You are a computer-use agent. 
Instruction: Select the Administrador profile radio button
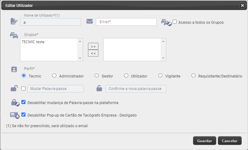point(54,76)
